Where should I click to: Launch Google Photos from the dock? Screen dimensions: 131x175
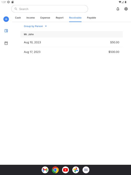(76, 170)
